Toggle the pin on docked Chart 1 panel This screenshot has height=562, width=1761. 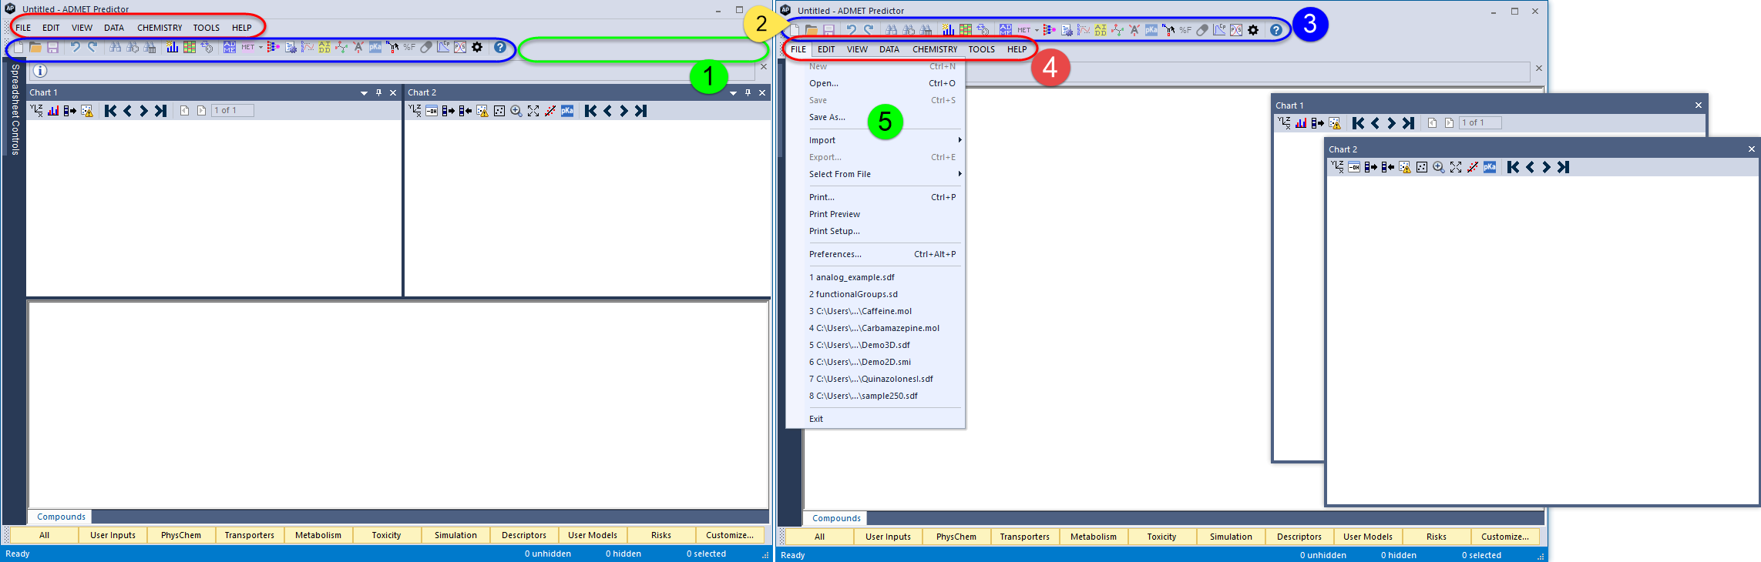[378, 92]
